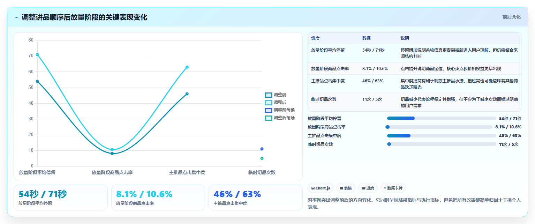Image resolution: width=535 pixels, height=224 pixels.
Task: Click the 数据 column header
Action: point(367,38)
